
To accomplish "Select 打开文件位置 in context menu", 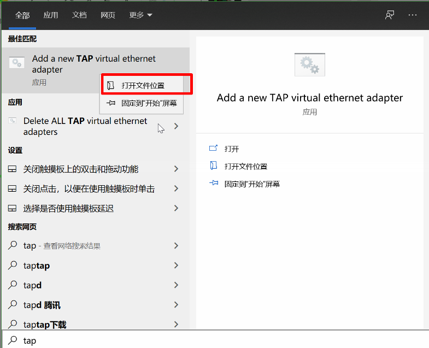I will click(x=143, y=85).
